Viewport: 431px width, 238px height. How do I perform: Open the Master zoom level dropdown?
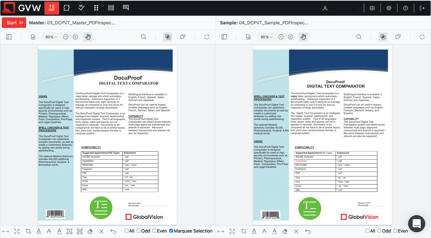click(51, 37)
